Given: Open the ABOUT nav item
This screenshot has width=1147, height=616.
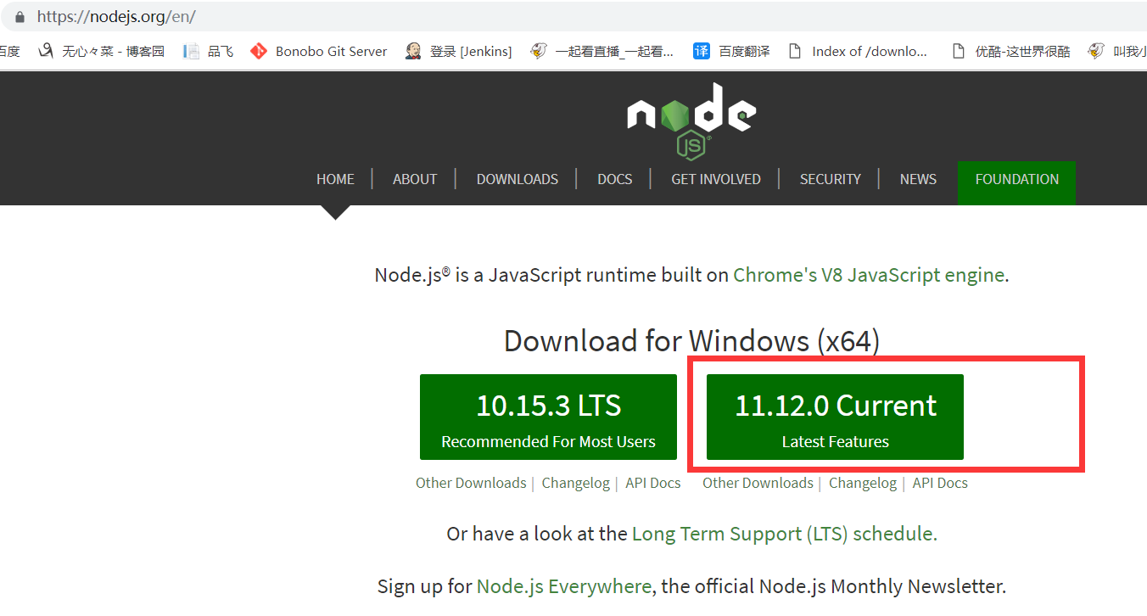Looking at the screenshot, I should (415, 179).
